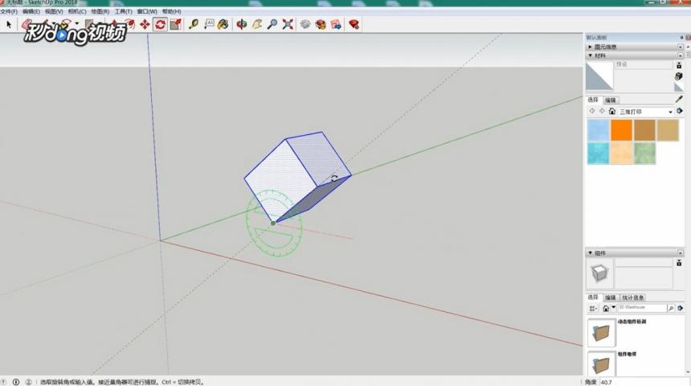Pick the Tape Measure tool
The image size is (691, 386).
(x=194, y=25)
